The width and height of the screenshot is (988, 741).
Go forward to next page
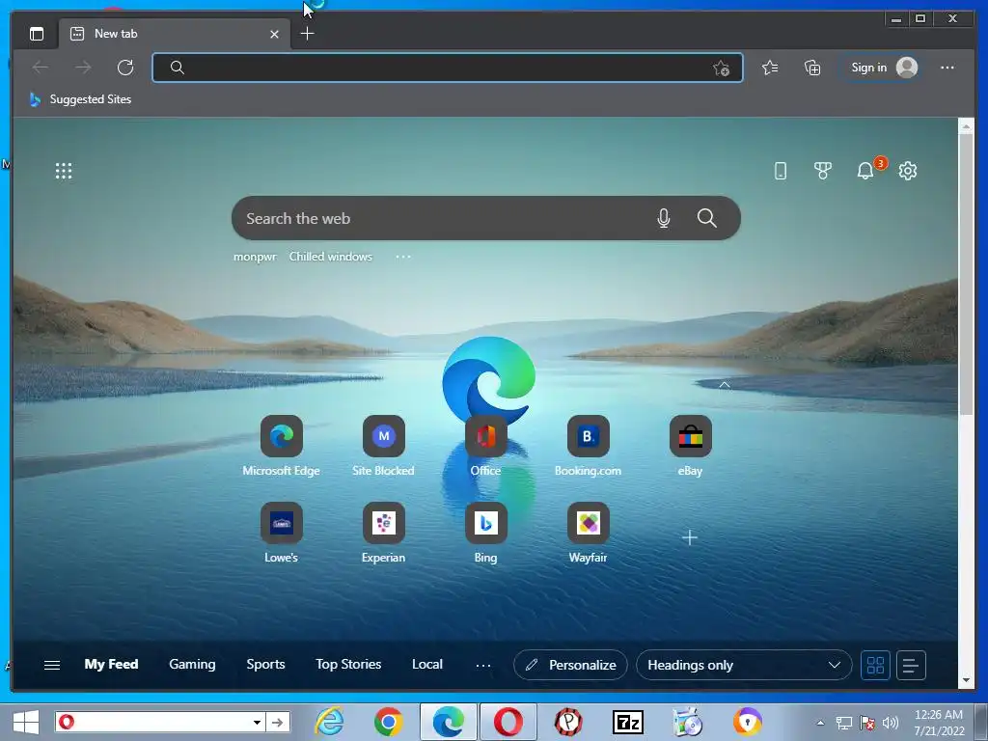point(83,68)
